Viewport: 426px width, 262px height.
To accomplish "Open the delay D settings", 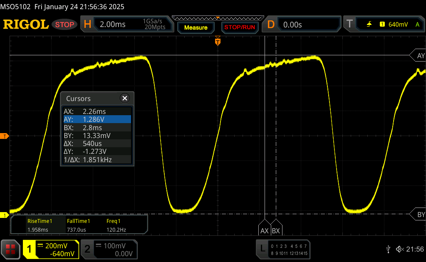I will (271, 25).
